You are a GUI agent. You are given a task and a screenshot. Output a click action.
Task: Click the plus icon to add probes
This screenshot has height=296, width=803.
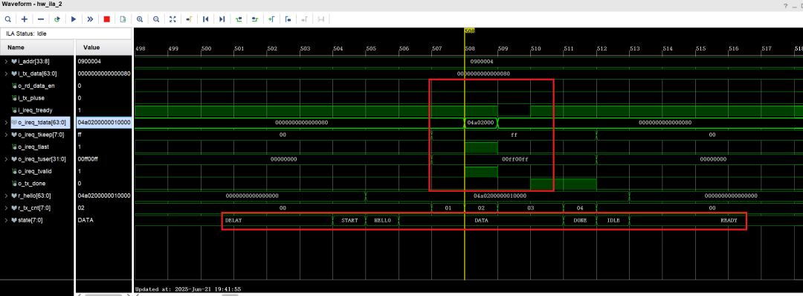coord(24,19)
